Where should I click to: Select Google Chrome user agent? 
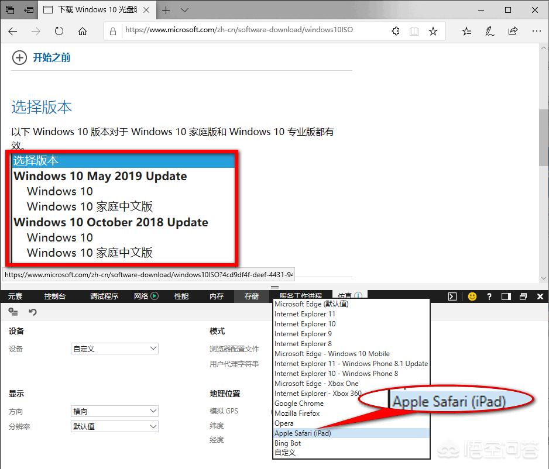[x=299, y=404]
